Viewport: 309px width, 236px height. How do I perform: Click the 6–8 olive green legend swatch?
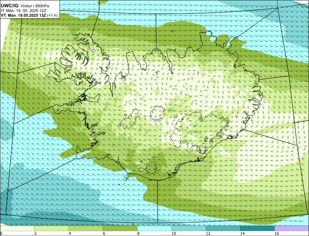tap(120, 228)
